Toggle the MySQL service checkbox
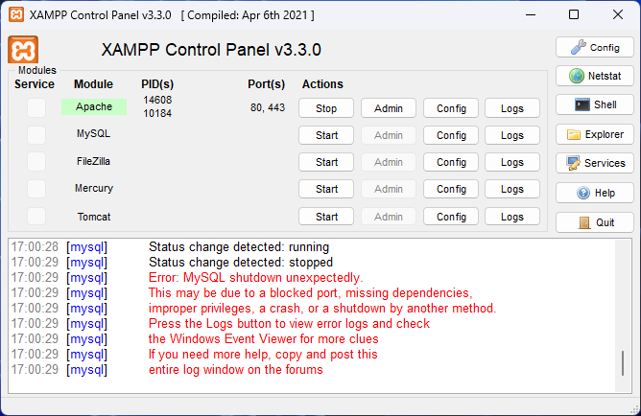641x416 pixels. click(x=36, y=135)
